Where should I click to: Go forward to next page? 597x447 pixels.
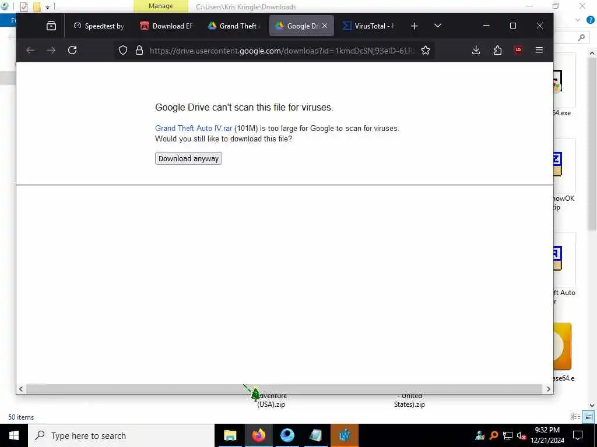pos(51,50)
